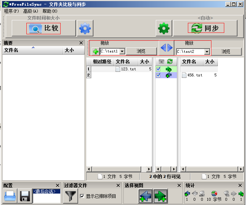The image size is (246, 205).
Task: Browse for the left folder (C:\test1)
Action: pos(141,51)
